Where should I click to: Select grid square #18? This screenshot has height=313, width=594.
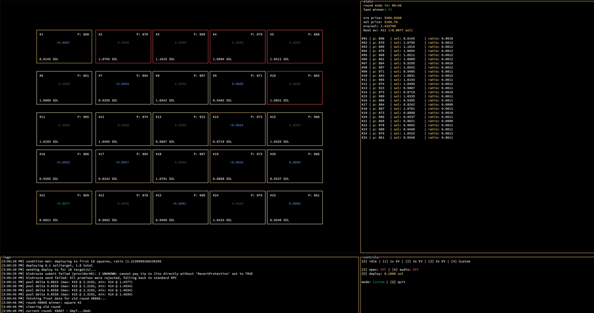point(180,166)
